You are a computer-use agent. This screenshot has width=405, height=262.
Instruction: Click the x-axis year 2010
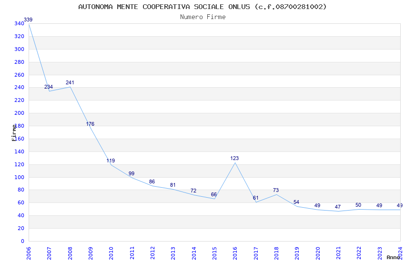click(x=111, y=253)
